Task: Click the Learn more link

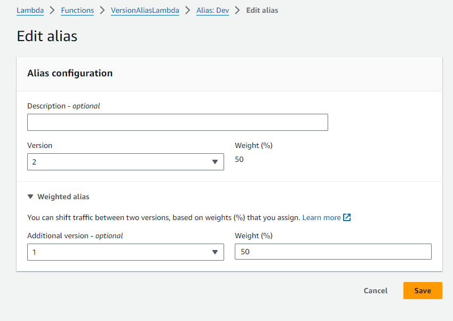Action: click(x=321, y=217)
